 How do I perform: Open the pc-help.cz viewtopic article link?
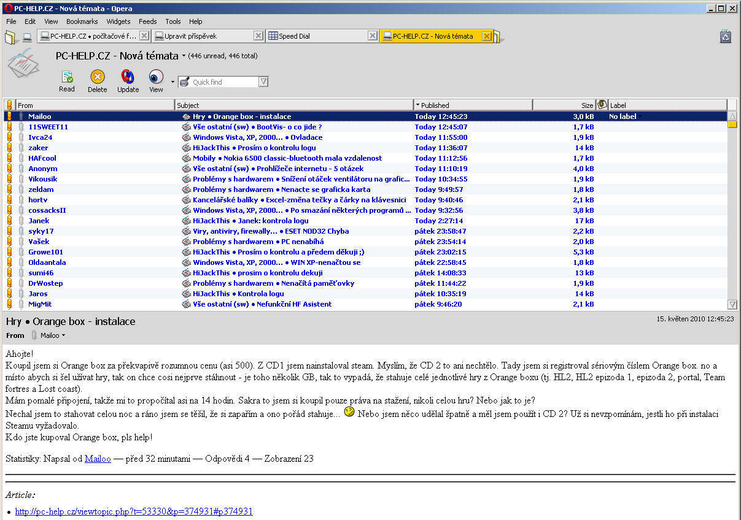[x=134, y=511]
